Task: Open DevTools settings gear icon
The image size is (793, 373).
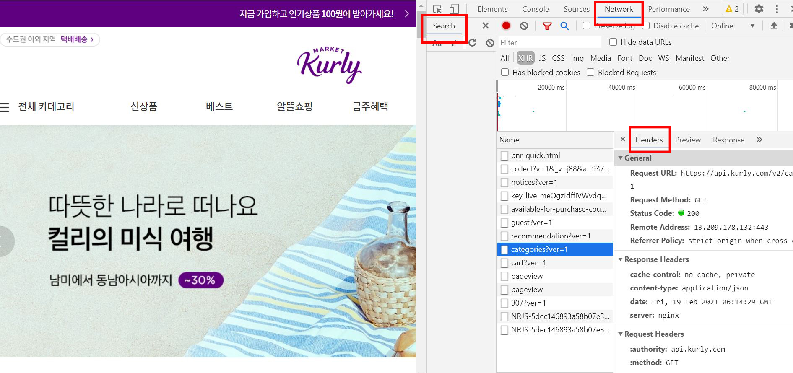Action: pos(759,9)
